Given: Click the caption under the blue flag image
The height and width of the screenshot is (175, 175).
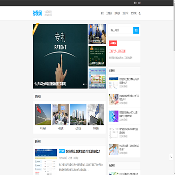Looking at the screenshot, I should pos(96,128).
